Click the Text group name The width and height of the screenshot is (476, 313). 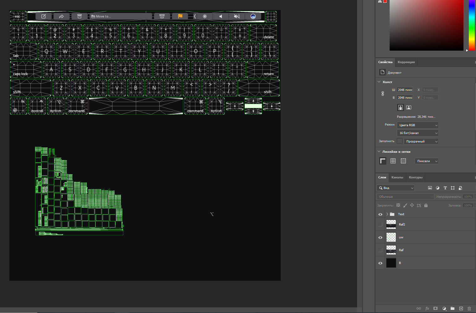401,214
